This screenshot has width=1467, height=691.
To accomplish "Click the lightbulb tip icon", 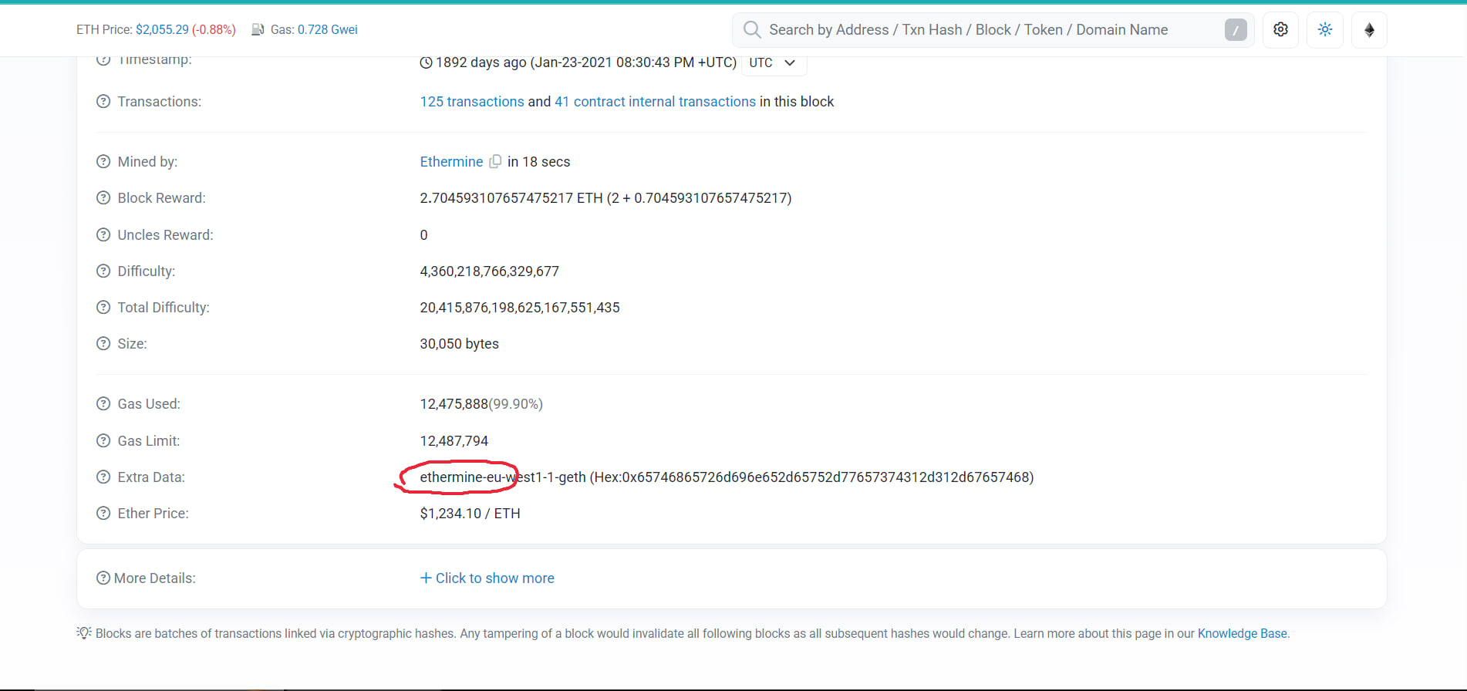I will click(x=84, y=632).
